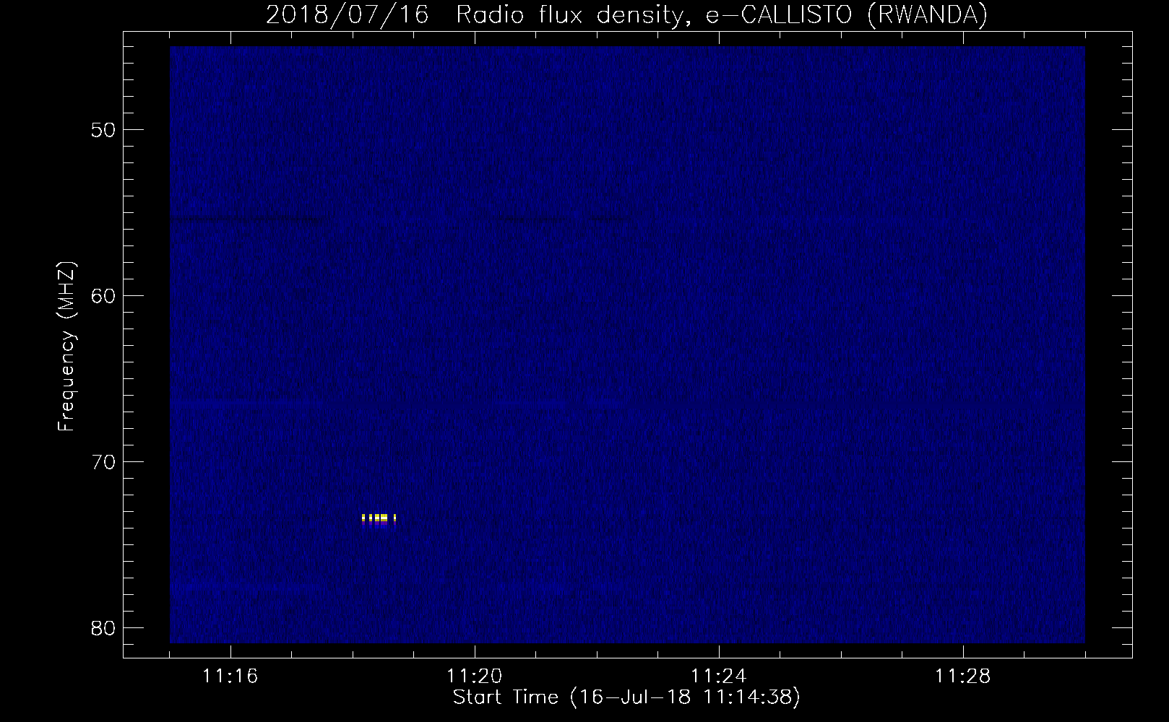Click the 80 MHz frequency tick label
This screenshot has width=1169, height=722.
(x=104, y=628)
